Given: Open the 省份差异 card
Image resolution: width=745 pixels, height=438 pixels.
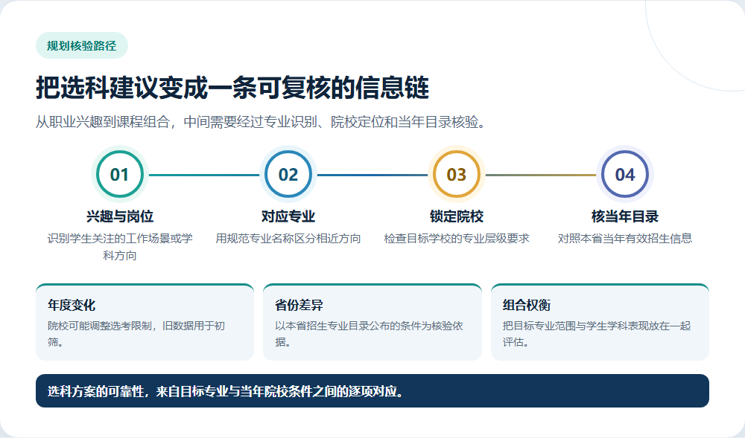Looking at the screenshot, I should [372, 322].
